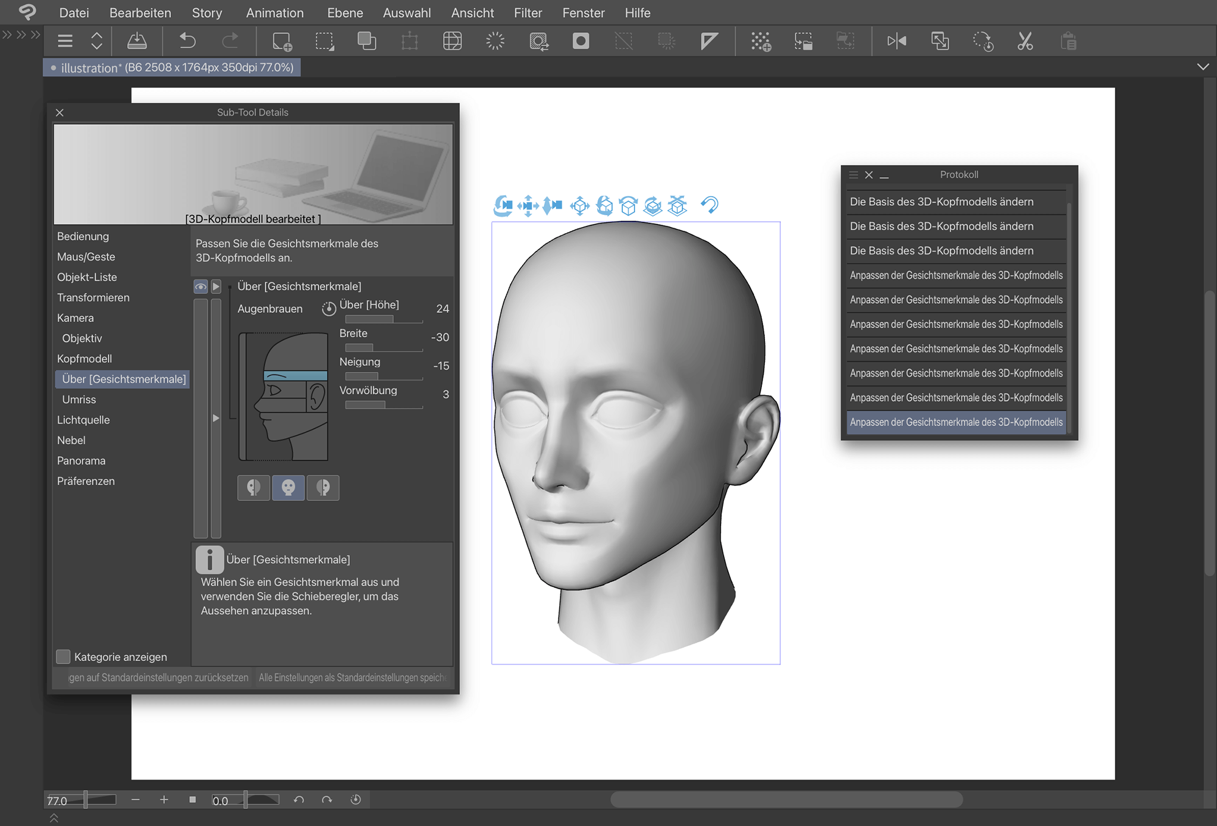The height and width of the screenshot is (826, 1217).
Task: Click the scissors cut icon
Action: [1025, 41]
